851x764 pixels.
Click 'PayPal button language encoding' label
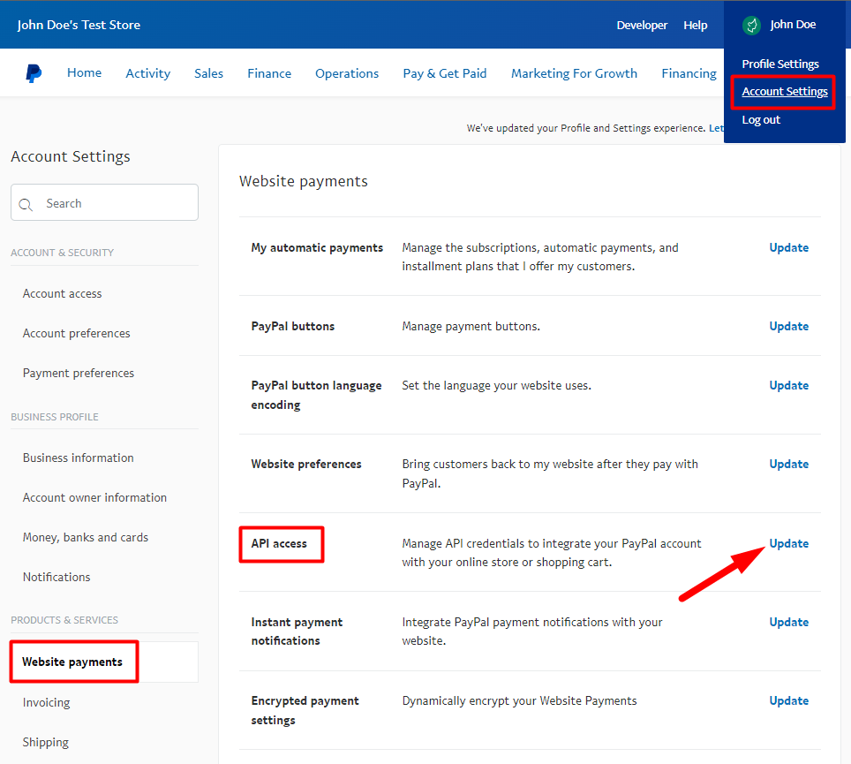(x=316, y=396)
